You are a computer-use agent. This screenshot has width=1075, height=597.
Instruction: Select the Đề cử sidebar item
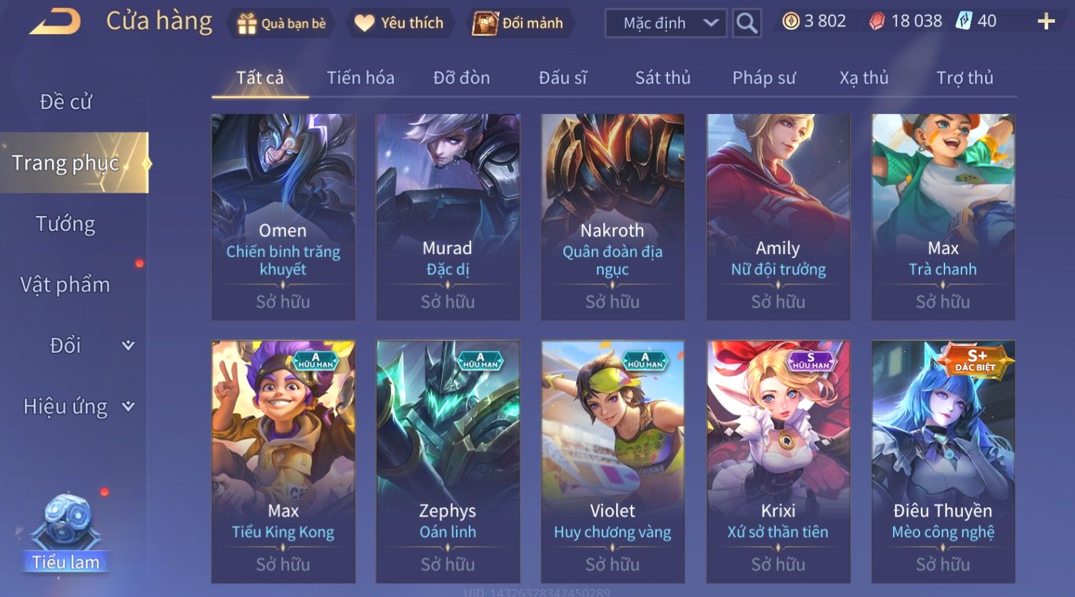[66, 102]
